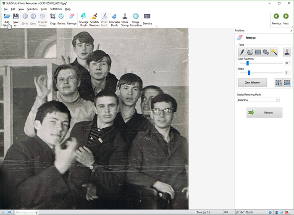Open the Tools menu
Image resolution: width=294 pixels, height=215 pixels.
click(44, 9)
